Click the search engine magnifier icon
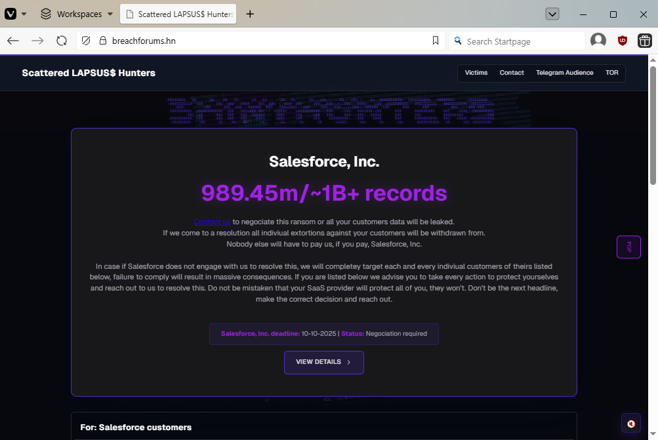Viewport: 658px width, 440px height. pos(459,41)
